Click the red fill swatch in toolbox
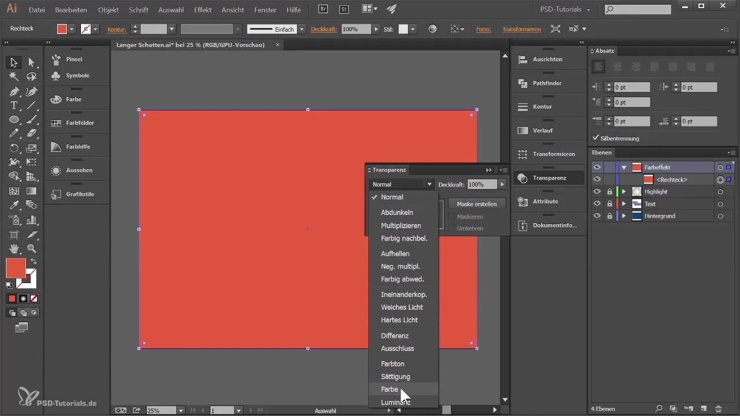Screen dimensions: 740x416 (16, 268)
